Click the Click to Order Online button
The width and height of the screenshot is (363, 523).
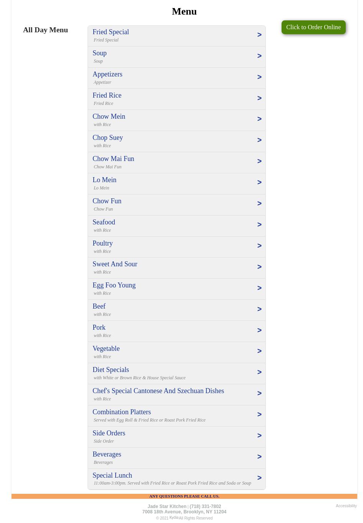point(313,27)
